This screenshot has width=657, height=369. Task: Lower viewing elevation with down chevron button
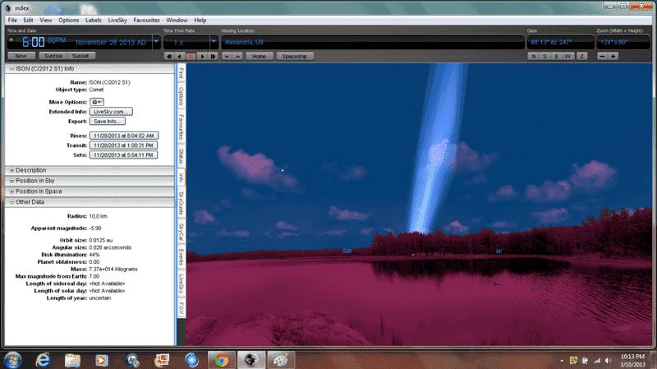(227, 56)
